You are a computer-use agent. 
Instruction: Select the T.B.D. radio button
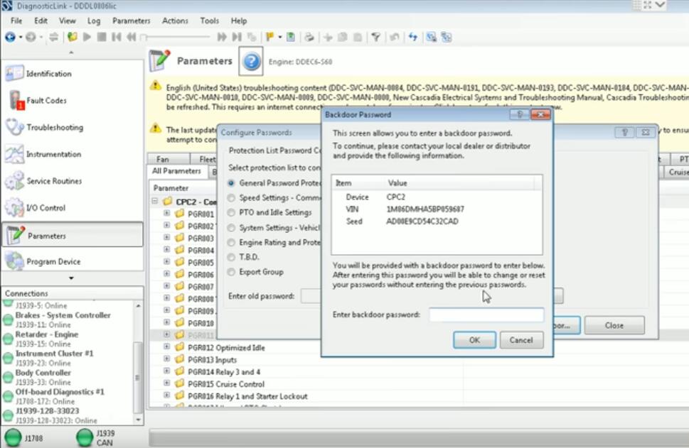tap(231, 257)
